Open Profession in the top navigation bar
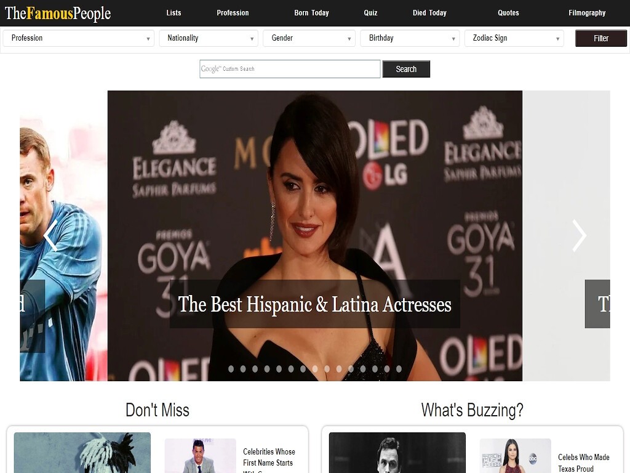The width and height of the screenshot is (630, 473). tap(233, 13)
